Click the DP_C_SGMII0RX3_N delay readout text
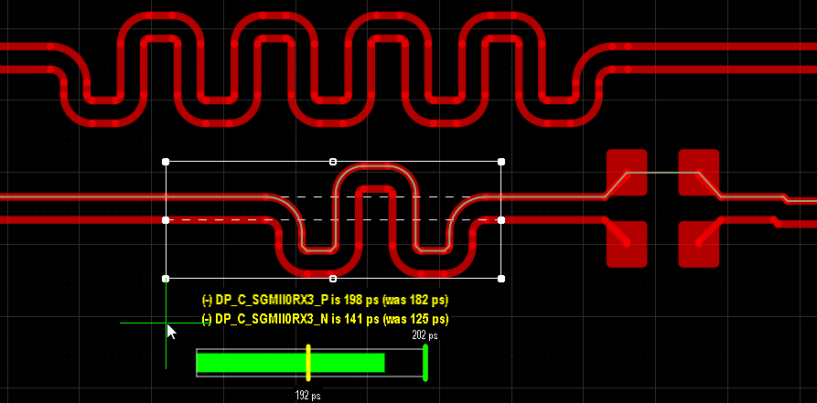Screen dimensions: 817x403 coord(325,319)
